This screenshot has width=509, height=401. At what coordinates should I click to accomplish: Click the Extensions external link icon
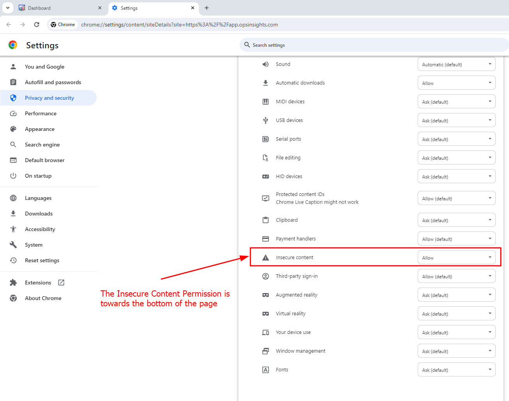61,283
